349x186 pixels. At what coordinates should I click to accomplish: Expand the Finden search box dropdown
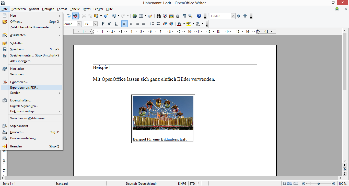tap(233, 16)
